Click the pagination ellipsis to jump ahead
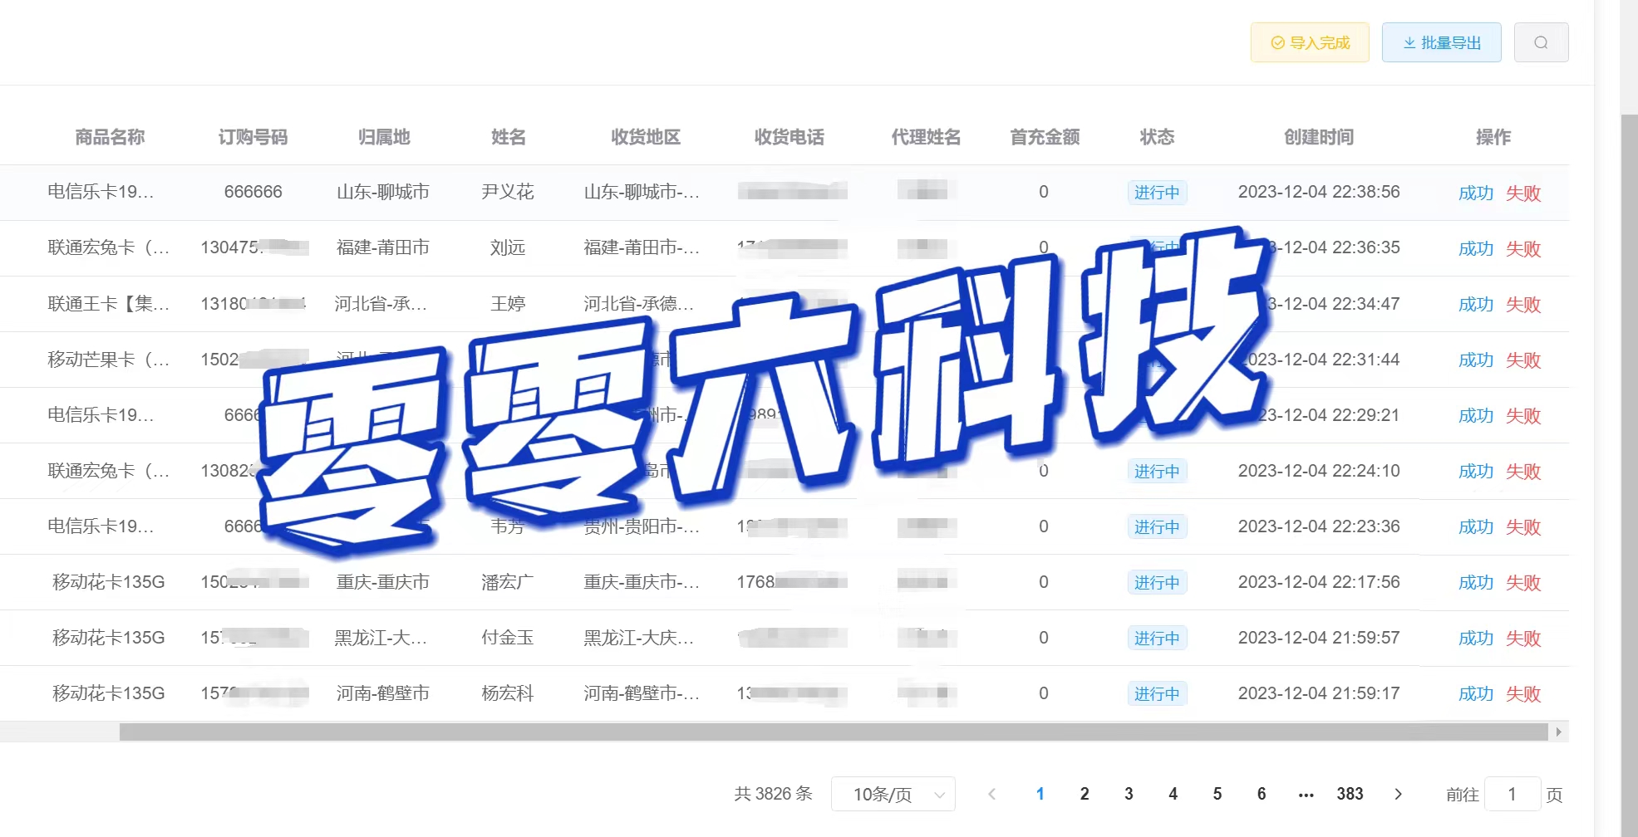The width and height of the screenshot is (1638, 837). [x=1306, y=795]
